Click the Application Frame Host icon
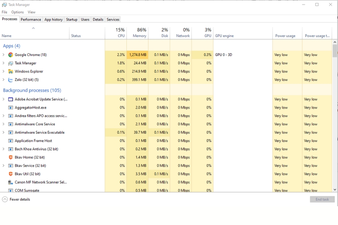The width and height of the screenshot is (338, 225). coord(11,141)
